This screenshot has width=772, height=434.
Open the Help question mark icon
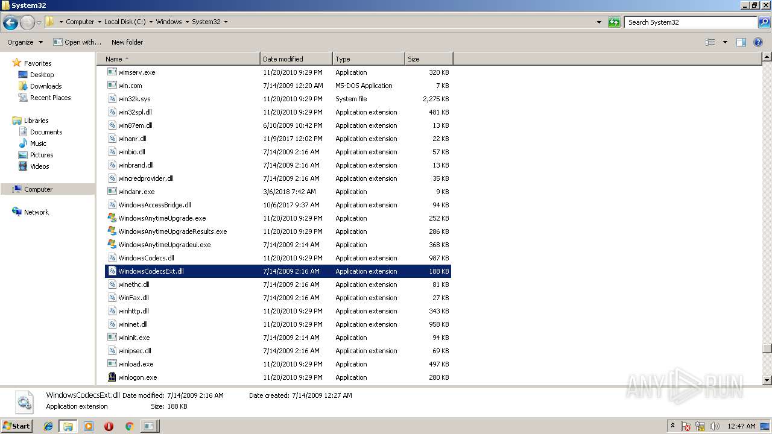click(x=758, y=42)
